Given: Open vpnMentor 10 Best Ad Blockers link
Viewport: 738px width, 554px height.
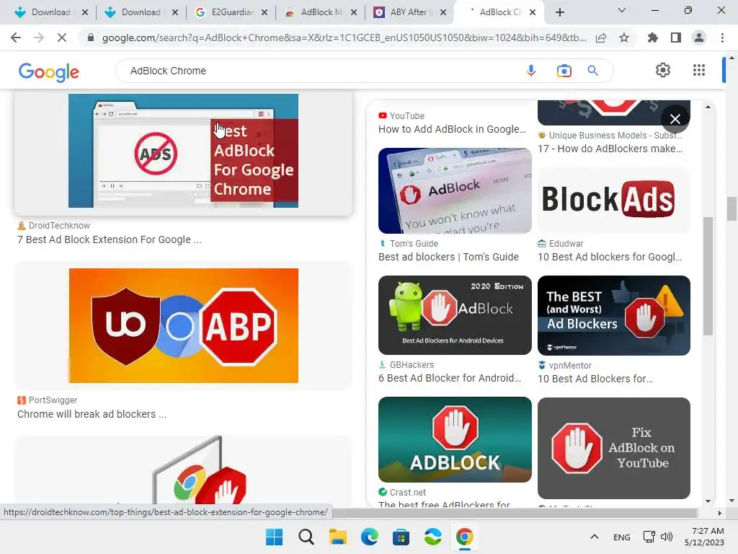Looking at the screenshot, I should (x=595, y=379).
